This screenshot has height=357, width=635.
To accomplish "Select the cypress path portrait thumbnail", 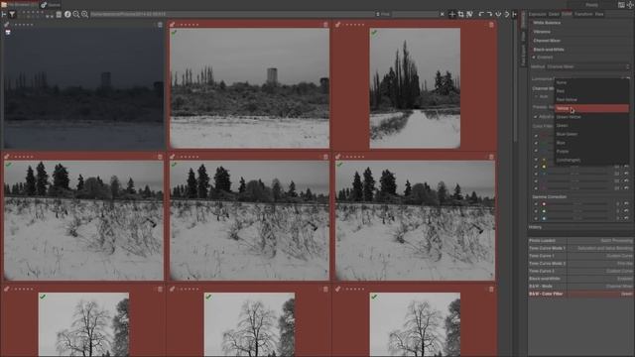I will pyautogui.click(x=415, y=88).
